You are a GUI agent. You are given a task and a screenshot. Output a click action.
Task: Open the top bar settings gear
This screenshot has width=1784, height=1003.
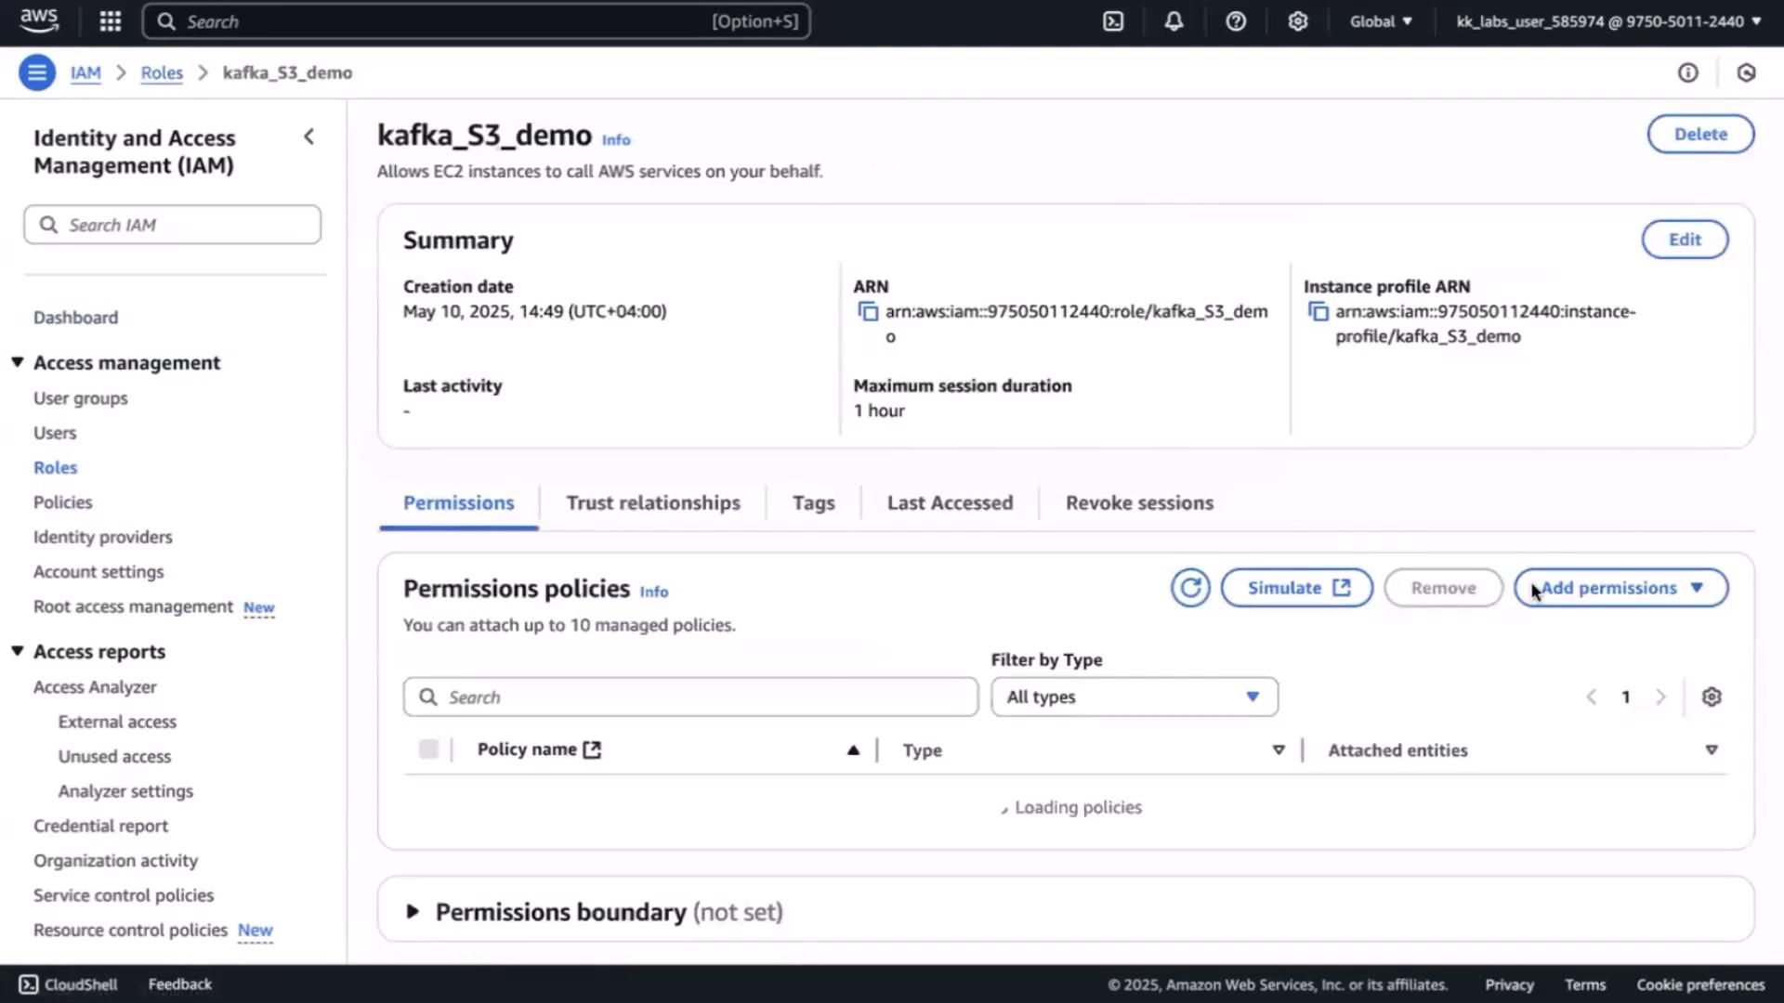pos(1298,21)
